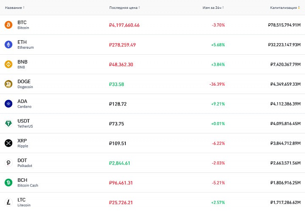305x211 pixels.
Task: Click BNB market cap ₽7,420,367.79M
Action: pos(286,64)
